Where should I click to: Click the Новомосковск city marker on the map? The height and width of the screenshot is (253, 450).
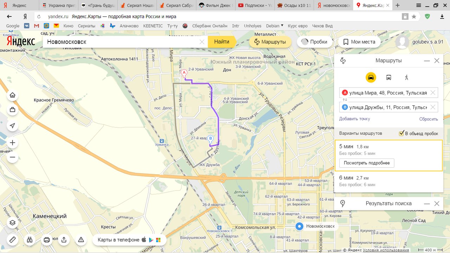pos(299,226)
